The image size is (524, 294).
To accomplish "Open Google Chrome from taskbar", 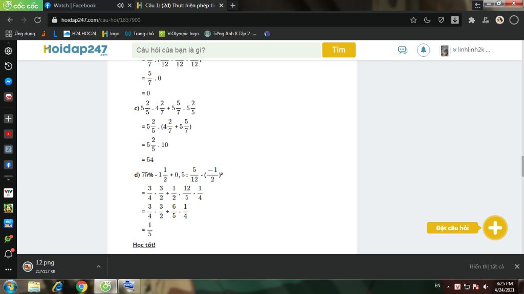I will click(81, 287).
